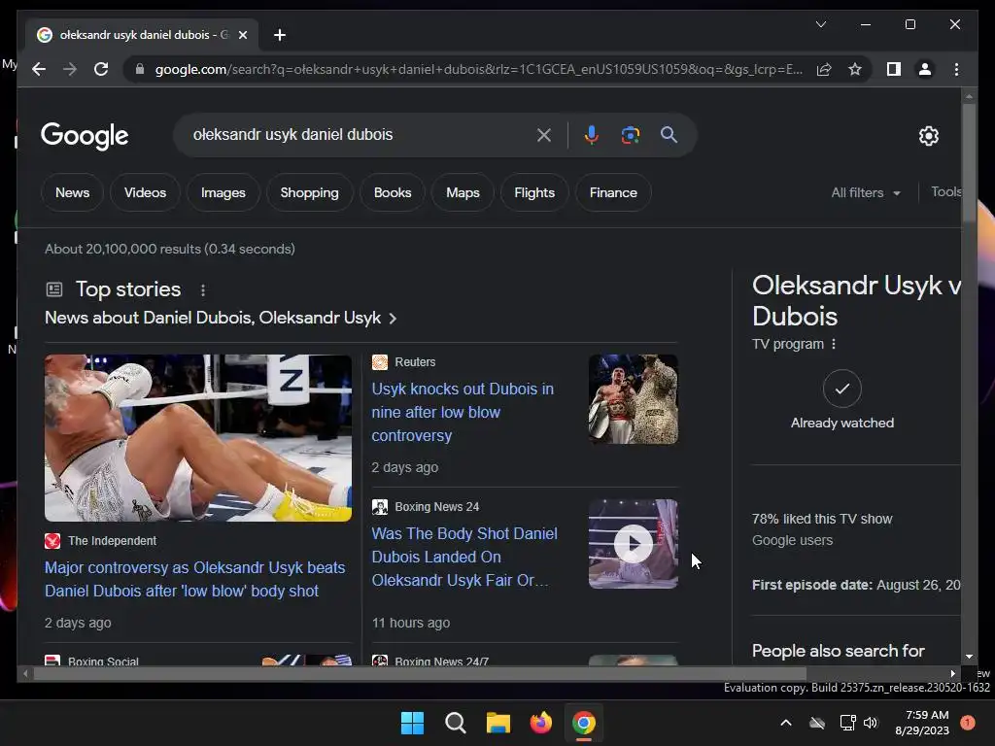Open the tab search chevron in title bar
Image resolution: width=995 pixels, height=746 pixels.
820,24
